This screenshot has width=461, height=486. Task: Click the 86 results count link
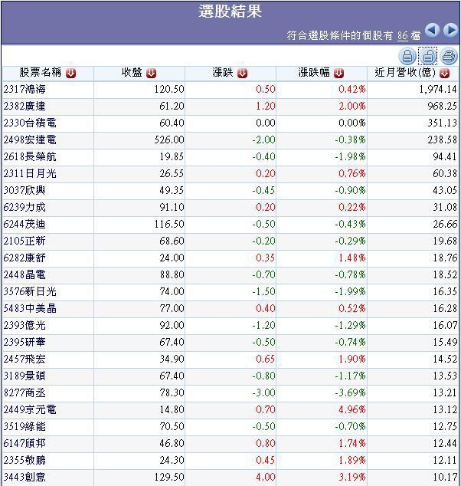click(403, 35)
